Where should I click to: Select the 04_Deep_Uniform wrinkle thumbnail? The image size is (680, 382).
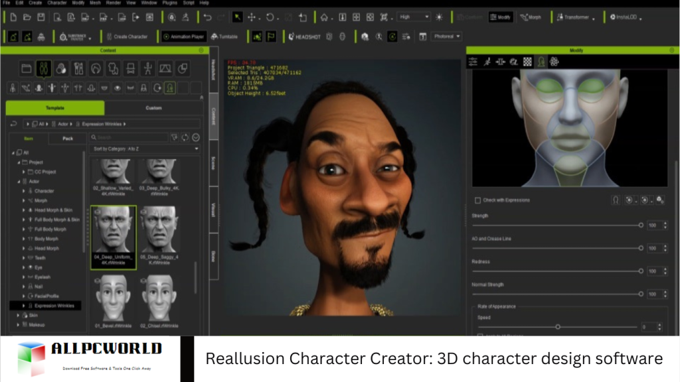[113, 237]
